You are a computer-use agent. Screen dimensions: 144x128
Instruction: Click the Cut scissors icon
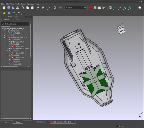coord(23,8)
